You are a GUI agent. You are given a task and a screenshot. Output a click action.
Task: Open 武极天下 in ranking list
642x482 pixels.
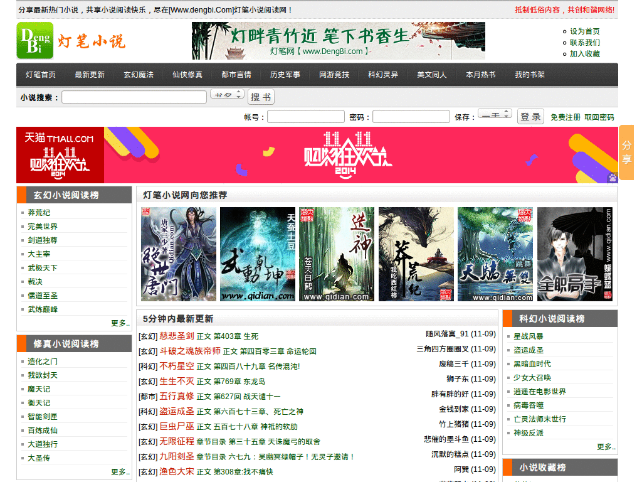point(43,268)
